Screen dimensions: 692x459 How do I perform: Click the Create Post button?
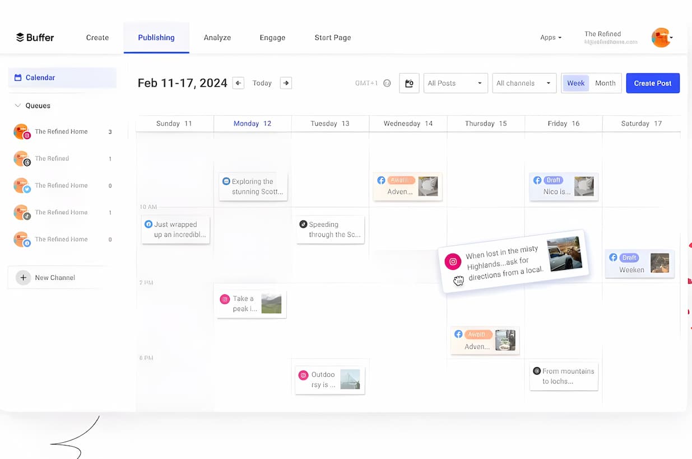652,83
